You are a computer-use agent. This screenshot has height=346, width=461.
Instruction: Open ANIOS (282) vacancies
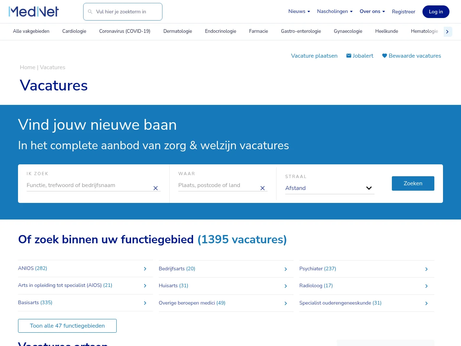tap(32, 268)
